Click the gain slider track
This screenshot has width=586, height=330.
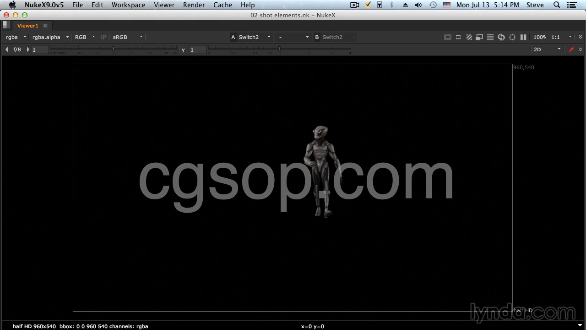click(x=114, y=49)
